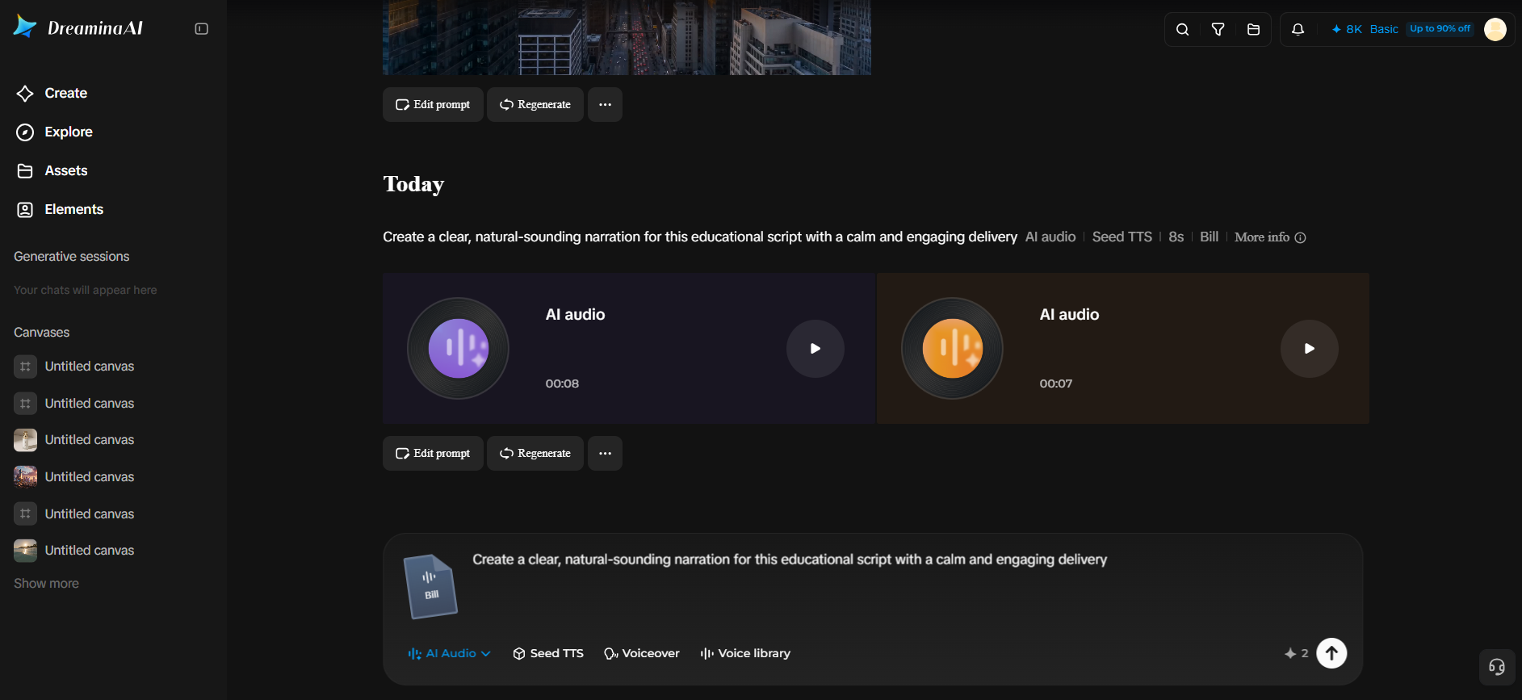
Task: Open notifications bell
Action: coord(1298,30)
